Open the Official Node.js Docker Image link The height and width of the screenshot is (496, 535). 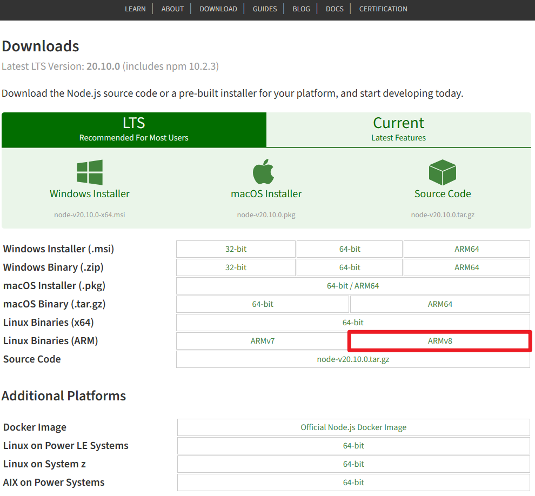[353, 427]
